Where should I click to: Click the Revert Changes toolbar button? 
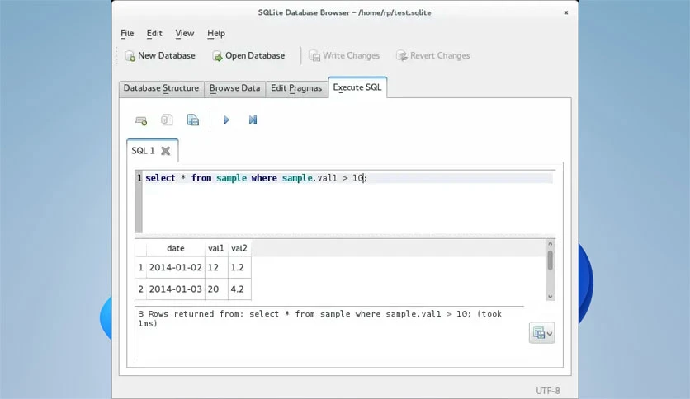pyautogui.click(x=433, y=56)
